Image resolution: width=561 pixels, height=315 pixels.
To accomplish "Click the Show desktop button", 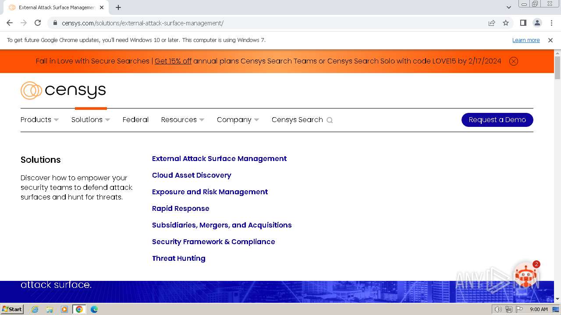I will coord(556,309).
